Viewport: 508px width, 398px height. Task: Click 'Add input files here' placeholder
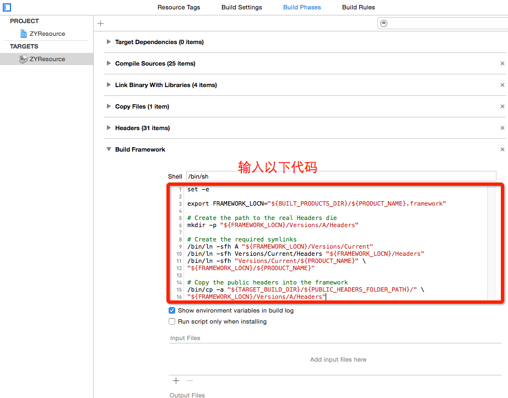tap(338, 359)
